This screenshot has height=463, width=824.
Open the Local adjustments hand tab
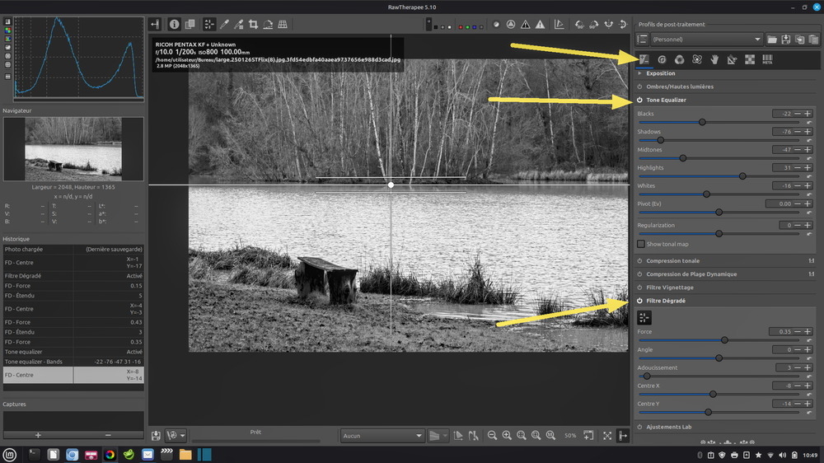click(x=714, y=59)
